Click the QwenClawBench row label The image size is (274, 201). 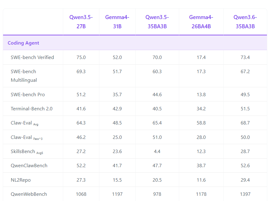click(x=29, y=166)
